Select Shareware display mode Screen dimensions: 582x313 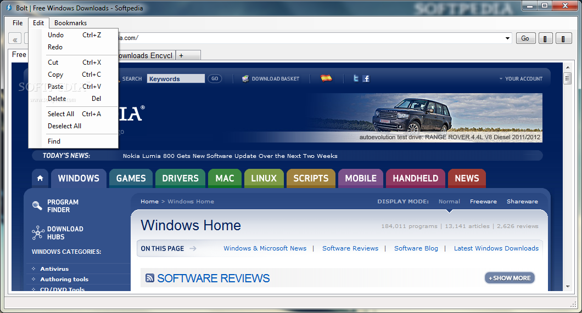click(x=522, y=202)
